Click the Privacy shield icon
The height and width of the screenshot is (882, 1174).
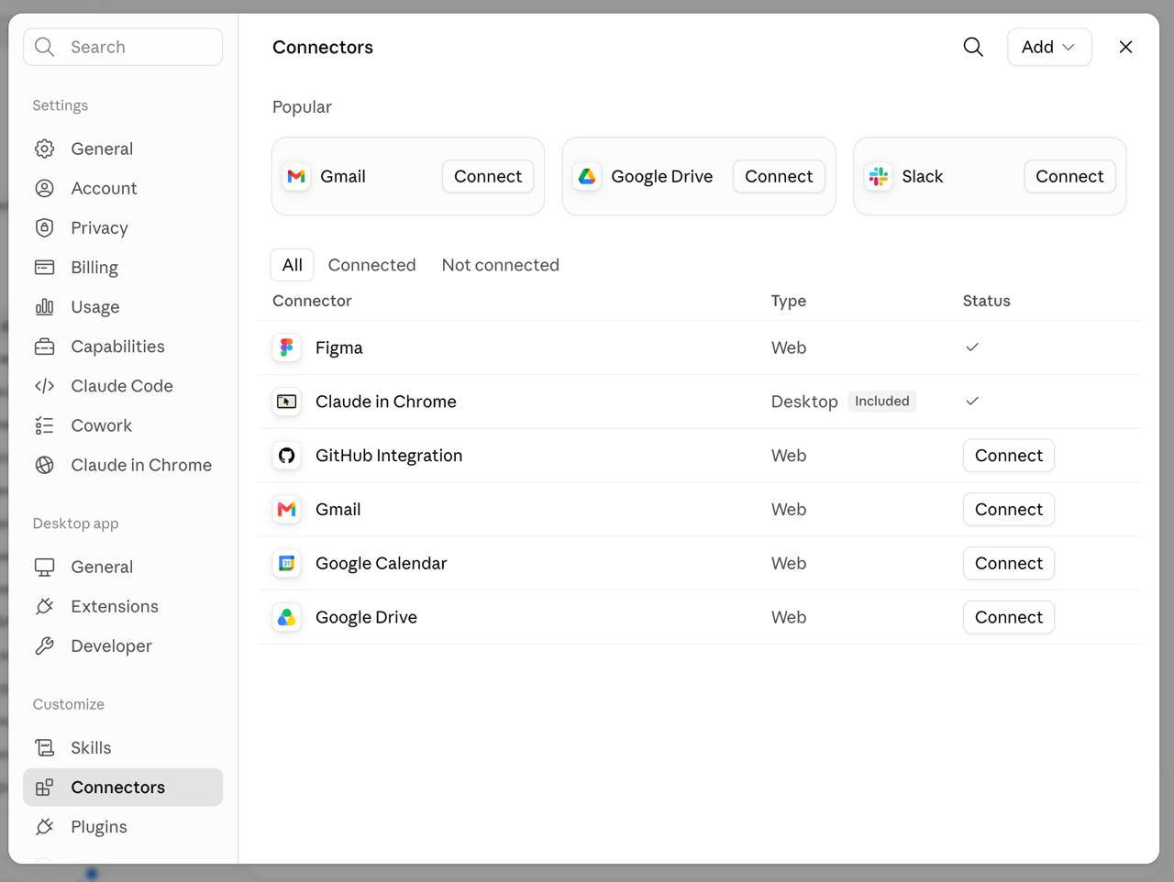click(x=44, y=227)
